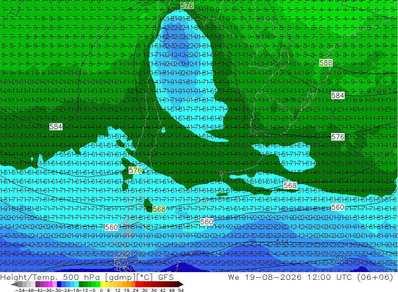Click the '54' maximum value on the color scale
The image size is (398, 292).
[181, 290]
